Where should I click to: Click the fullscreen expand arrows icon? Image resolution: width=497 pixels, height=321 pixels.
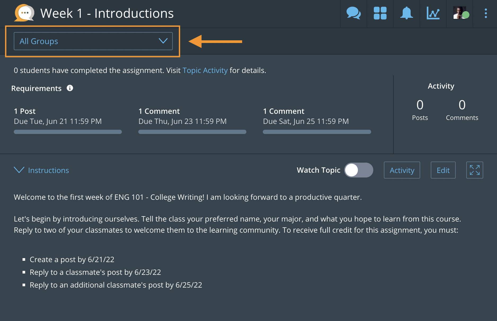(474, 170)
